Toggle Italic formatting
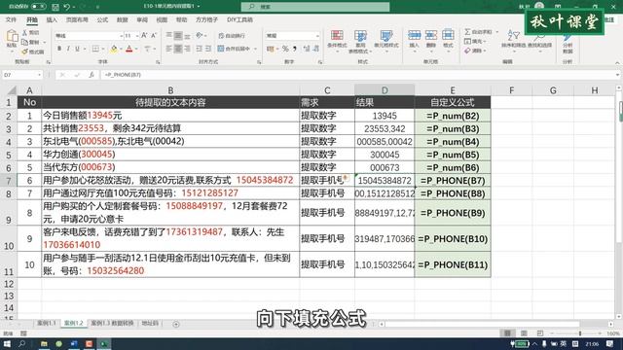 tap(68, 49)
